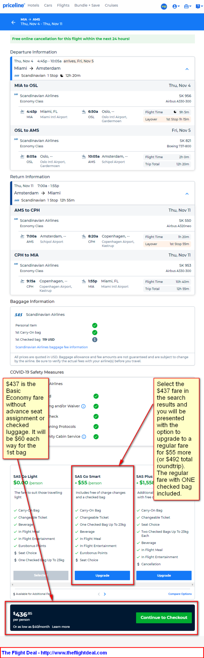Go to previous fare option arrow
This screenshot has width=204, height=658.
click(99, 594)
